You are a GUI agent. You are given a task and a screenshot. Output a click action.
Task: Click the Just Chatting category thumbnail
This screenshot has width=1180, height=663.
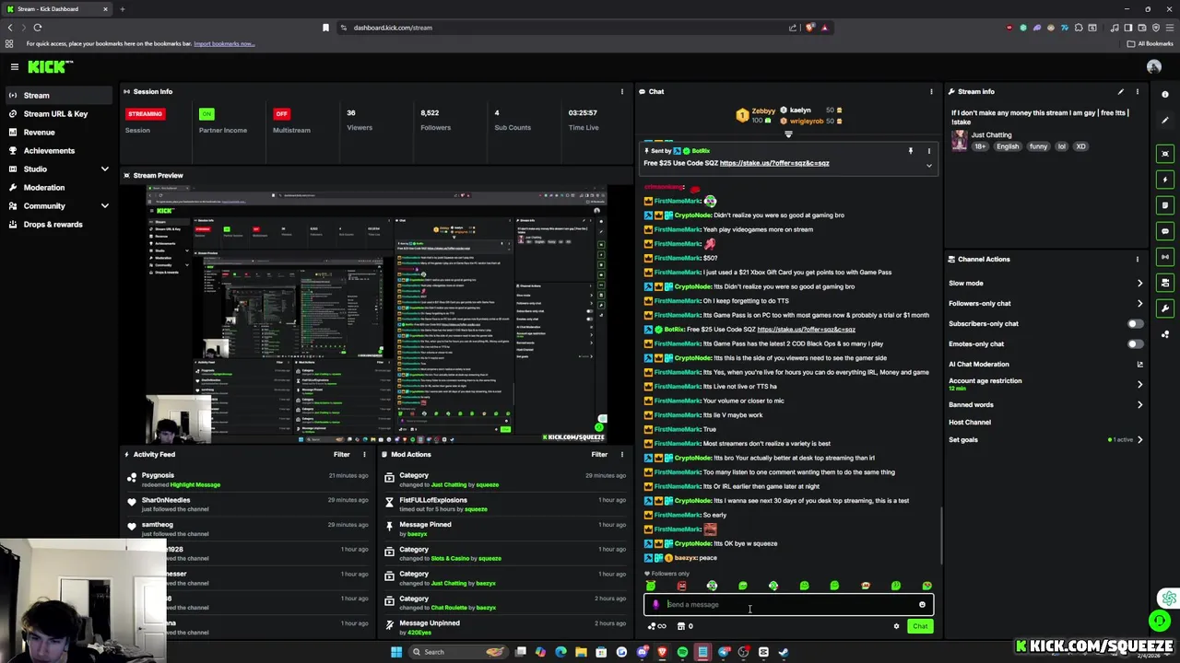(960, 139)
